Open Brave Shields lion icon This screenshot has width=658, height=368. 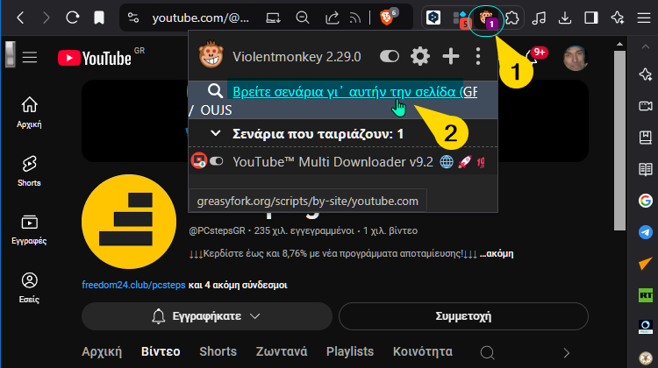(387, 18)
